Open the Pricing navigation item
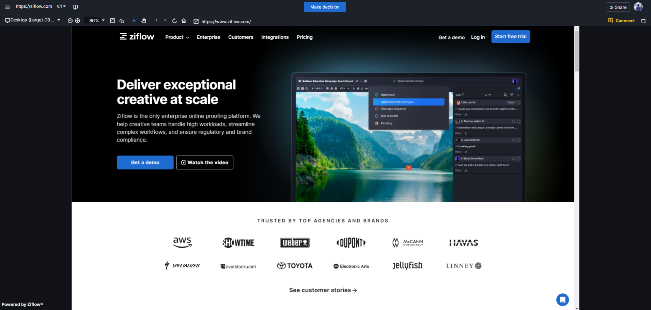This screenshot has height=310, width=651. pos(305,37)
